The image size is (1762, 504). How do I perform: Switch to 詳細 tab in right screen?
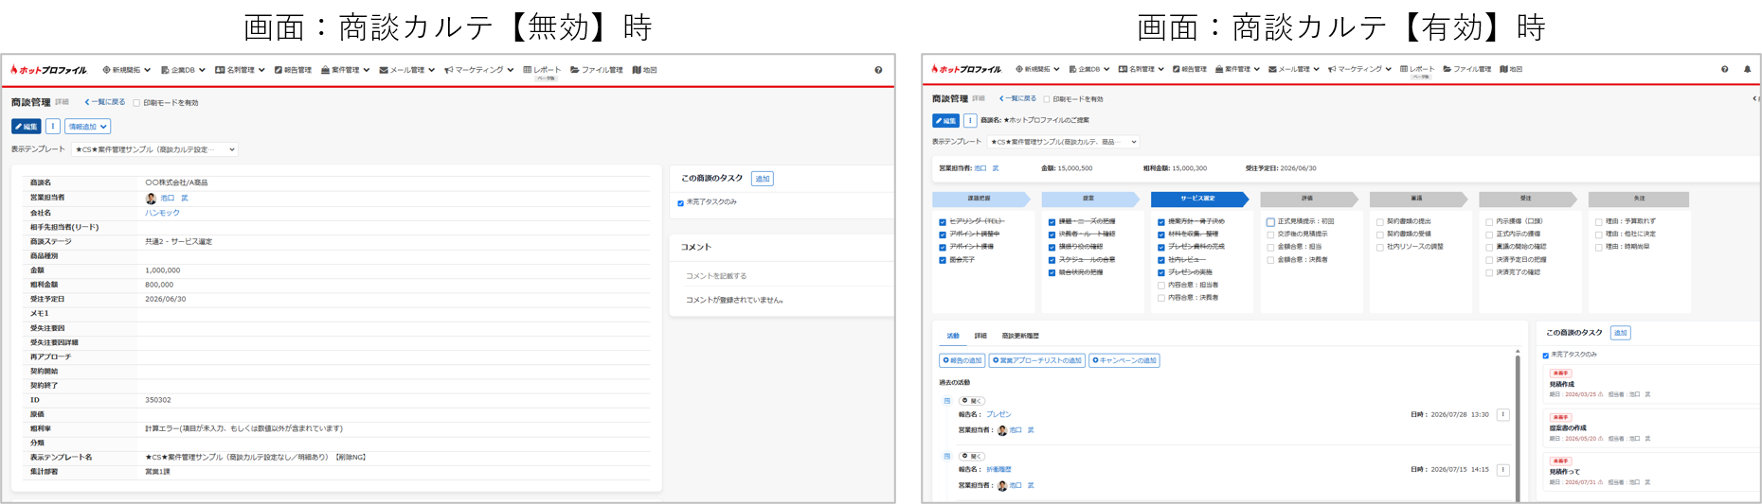tap(980, 336)
